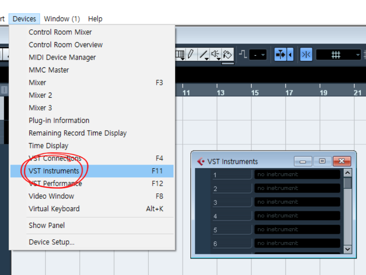This screenshot has height=275, width=366.
Task: Click bar 15 on the ruler
Action: (x=255, y=93)
